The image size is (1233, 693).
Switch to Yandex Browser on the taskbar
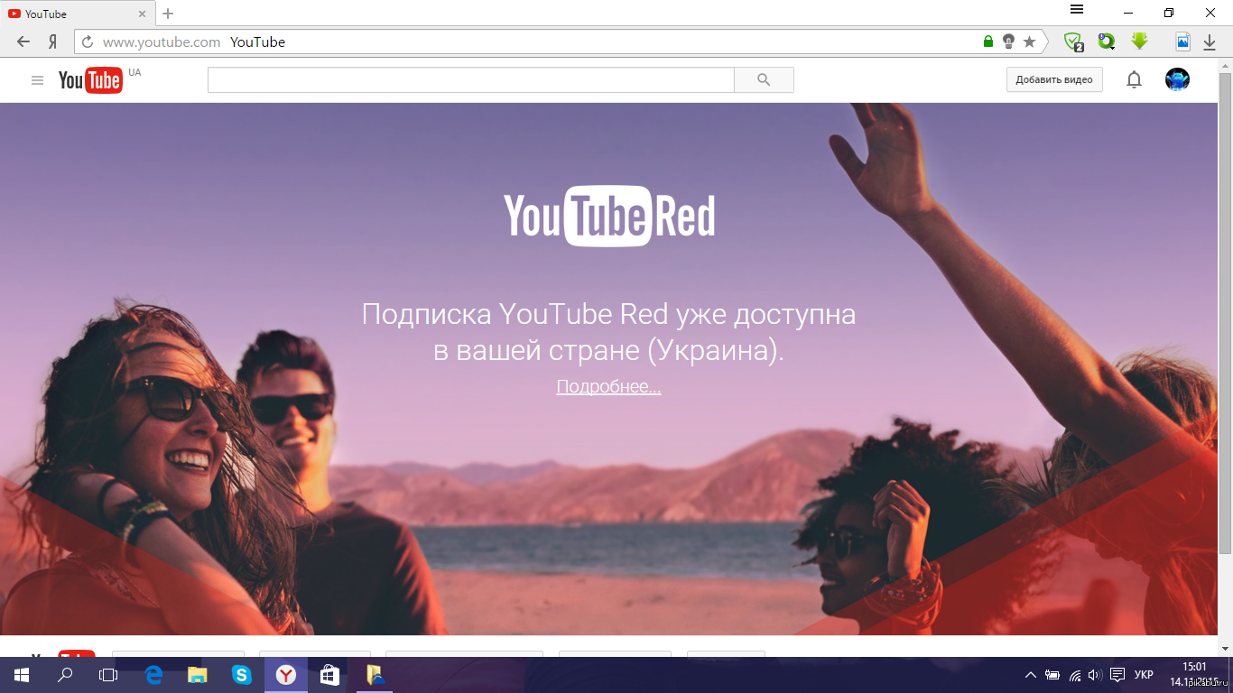[286, 674]
